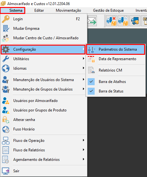Screen dimensions: 147x177
Task: Expand Manutenção de Grupos de Usuários arrow
Action: tap(84, 89)
